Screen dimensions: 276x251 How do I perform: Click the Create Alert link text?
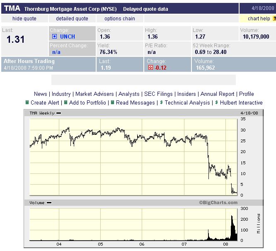tap(45, 102)
